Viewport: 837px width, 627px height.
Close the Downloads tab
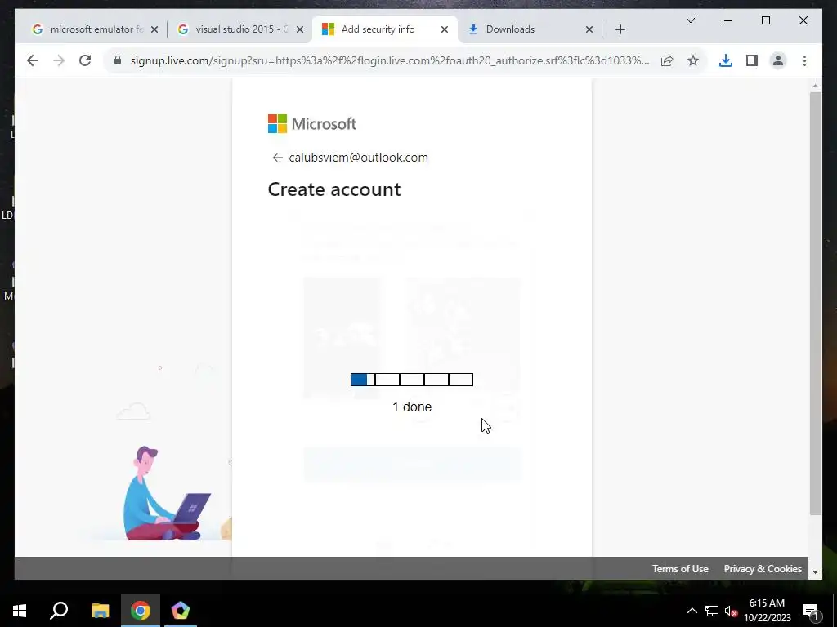coord(589,30)
